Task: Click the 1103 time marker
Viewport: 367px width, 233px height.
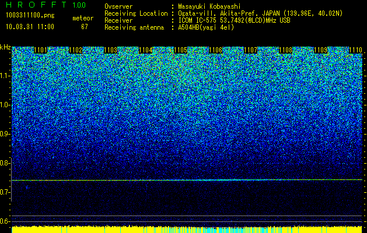Action: pos(110,50)
